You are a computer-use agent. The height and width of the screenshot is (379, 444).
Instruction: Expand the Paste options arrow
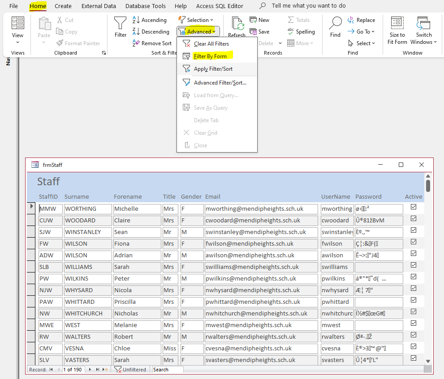(43, 42)
